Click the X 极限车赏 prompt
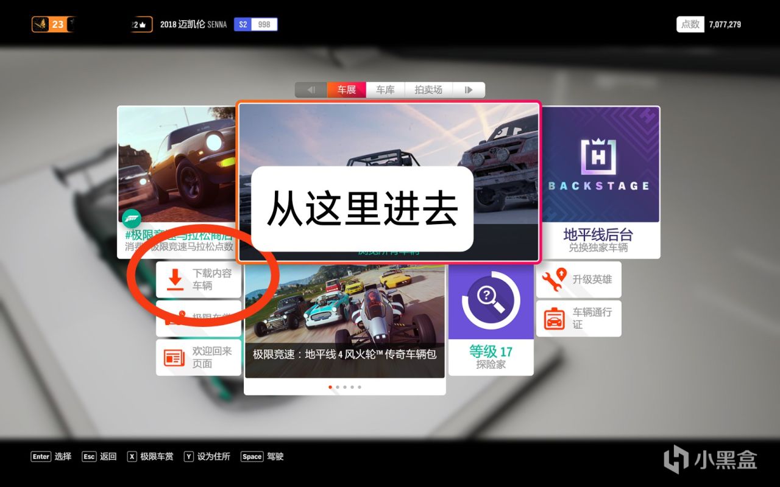 pos(150,456)
